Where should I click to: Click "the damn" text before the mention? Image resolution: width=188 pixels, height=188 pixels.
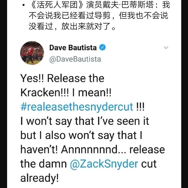point(44,164)
